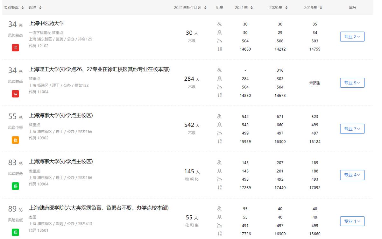Click admitted-persons icon in 上海中医药大学 row

coord(219,32)
